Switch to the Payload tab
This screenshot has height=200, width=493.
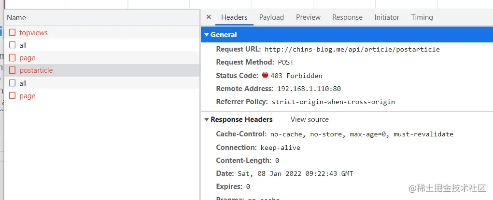(271, 17)
